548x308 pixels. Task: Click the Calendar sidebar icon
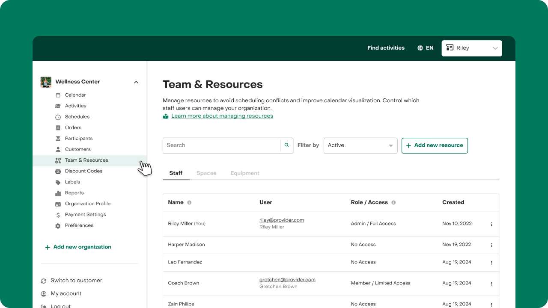(58, 95)
